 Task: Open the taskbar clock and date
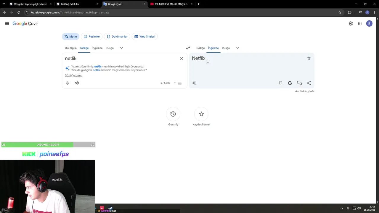point(369,208)
